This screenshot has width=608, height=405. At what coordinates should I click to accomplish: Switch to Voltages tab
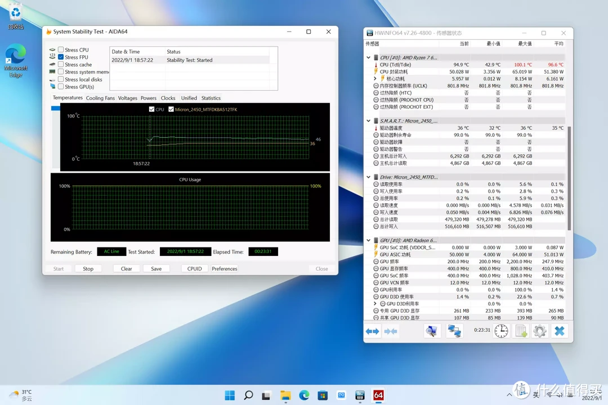pos(128,98)
